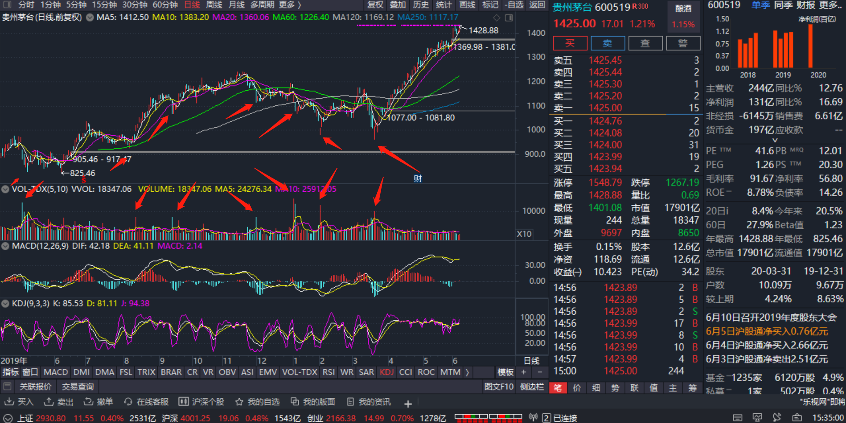846x423 pixels.
Task: Toggle the VOL-TDX indicator panel circle
Action: 5,189
